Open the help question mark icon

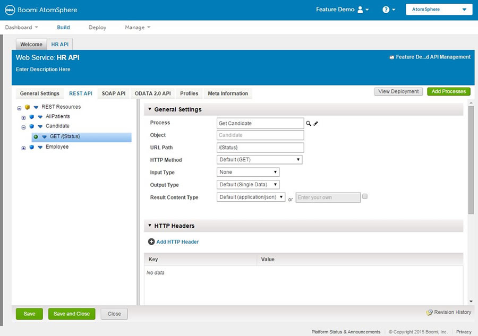pyautogui.click(x=386, y=10)
